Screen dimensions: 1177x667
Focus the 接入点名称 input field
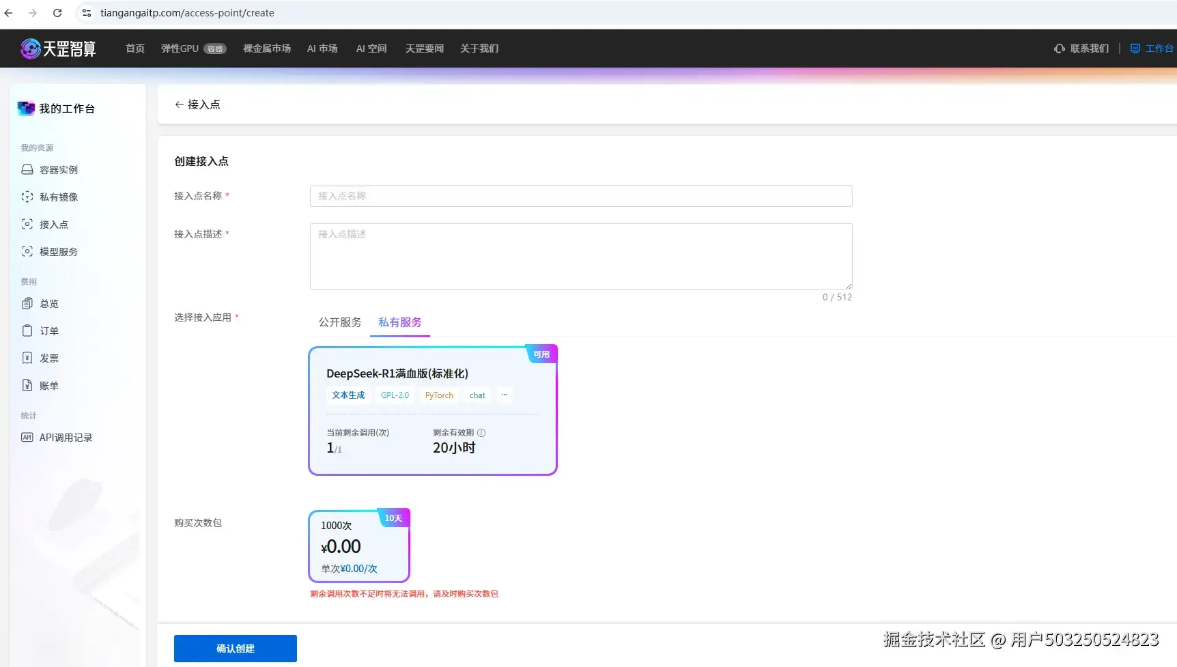(581, 196)
